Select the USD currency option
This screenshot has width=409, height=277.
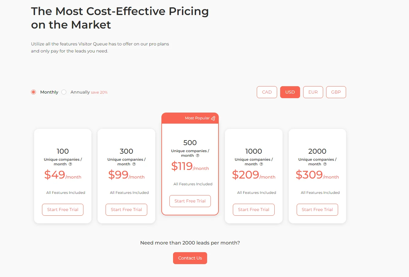point(290,92)
